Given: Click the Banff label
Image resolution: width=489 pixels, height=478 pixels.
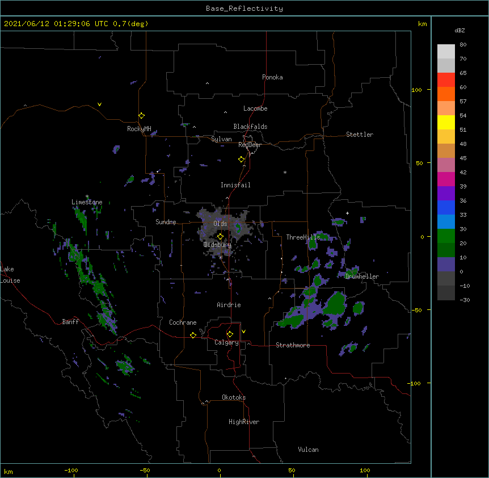Looking at the screenshot, I should click(70, 322).
